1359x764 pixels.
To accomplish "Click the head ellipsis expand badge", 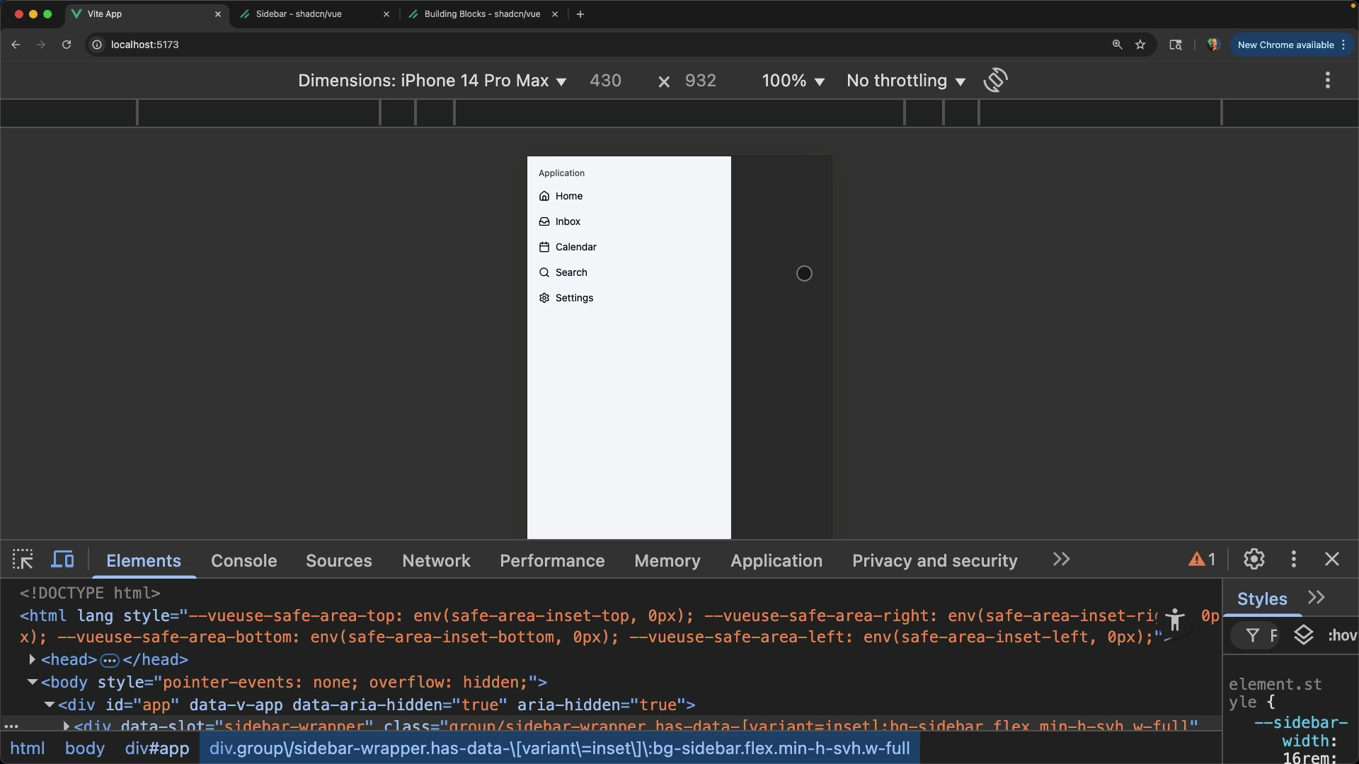I will click(x=110, y=660).
